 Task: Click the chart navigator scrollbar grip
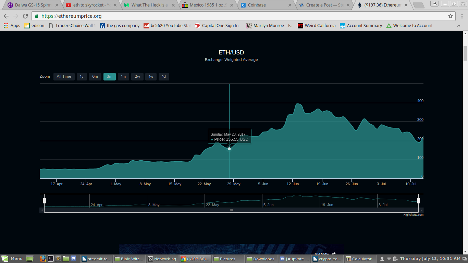231,210
